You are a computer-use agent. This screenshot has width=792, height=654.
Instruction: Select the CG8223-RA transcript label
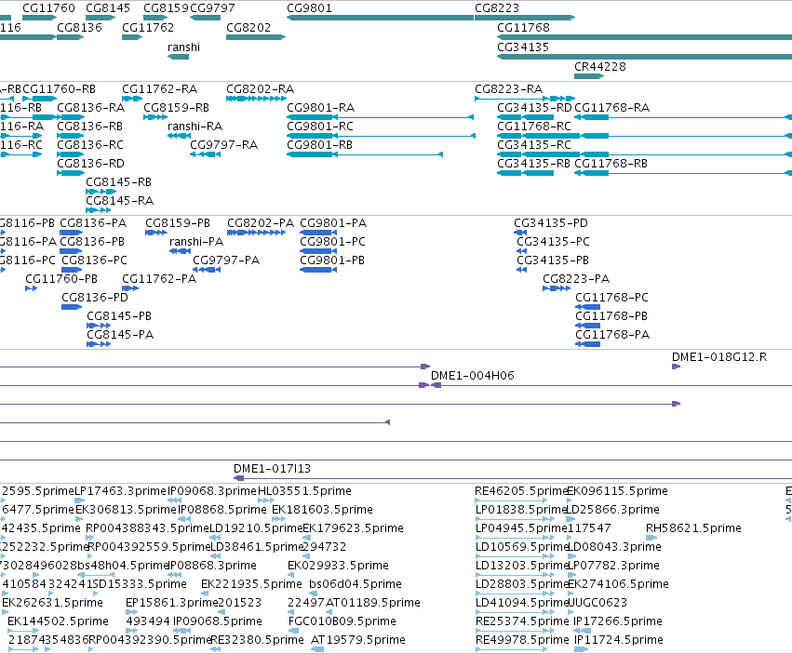coord(509,89)
